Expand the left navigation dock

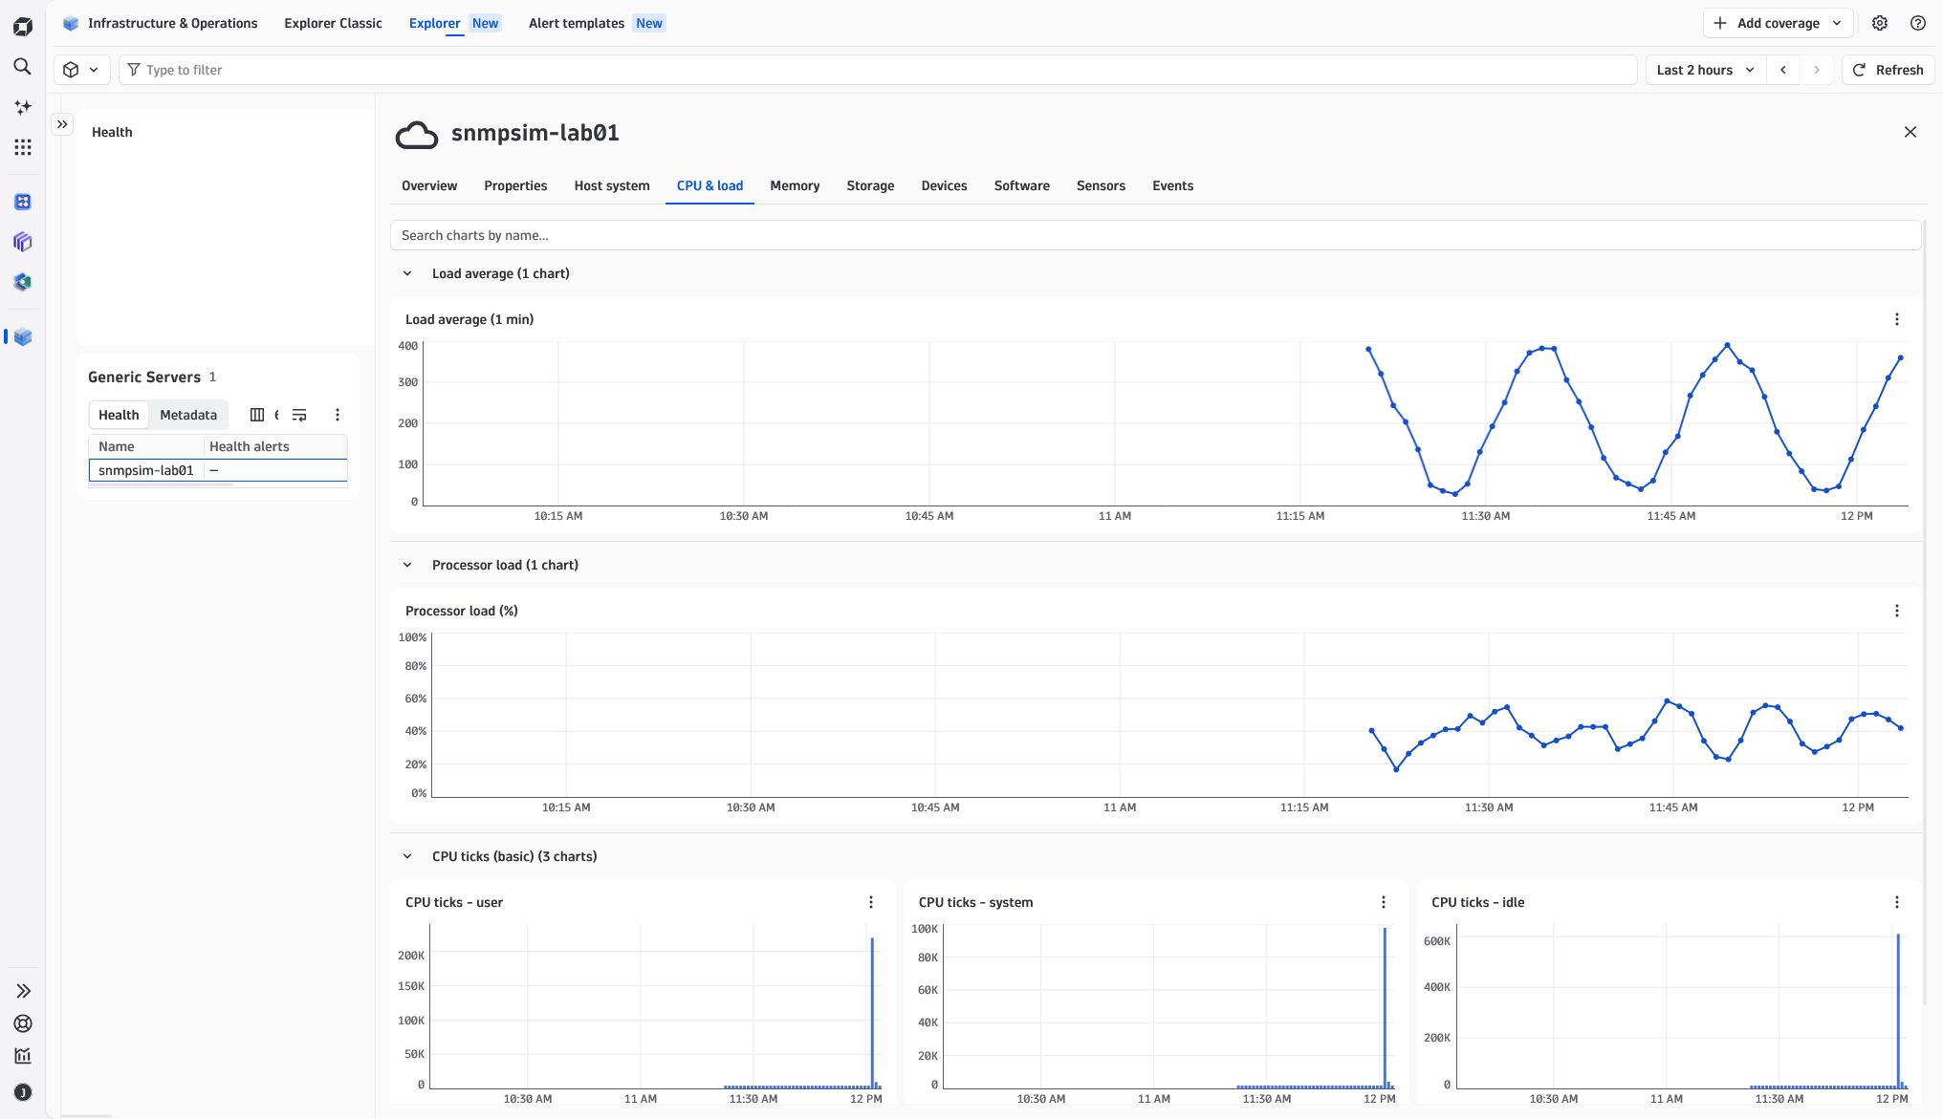tap(23, 991)
